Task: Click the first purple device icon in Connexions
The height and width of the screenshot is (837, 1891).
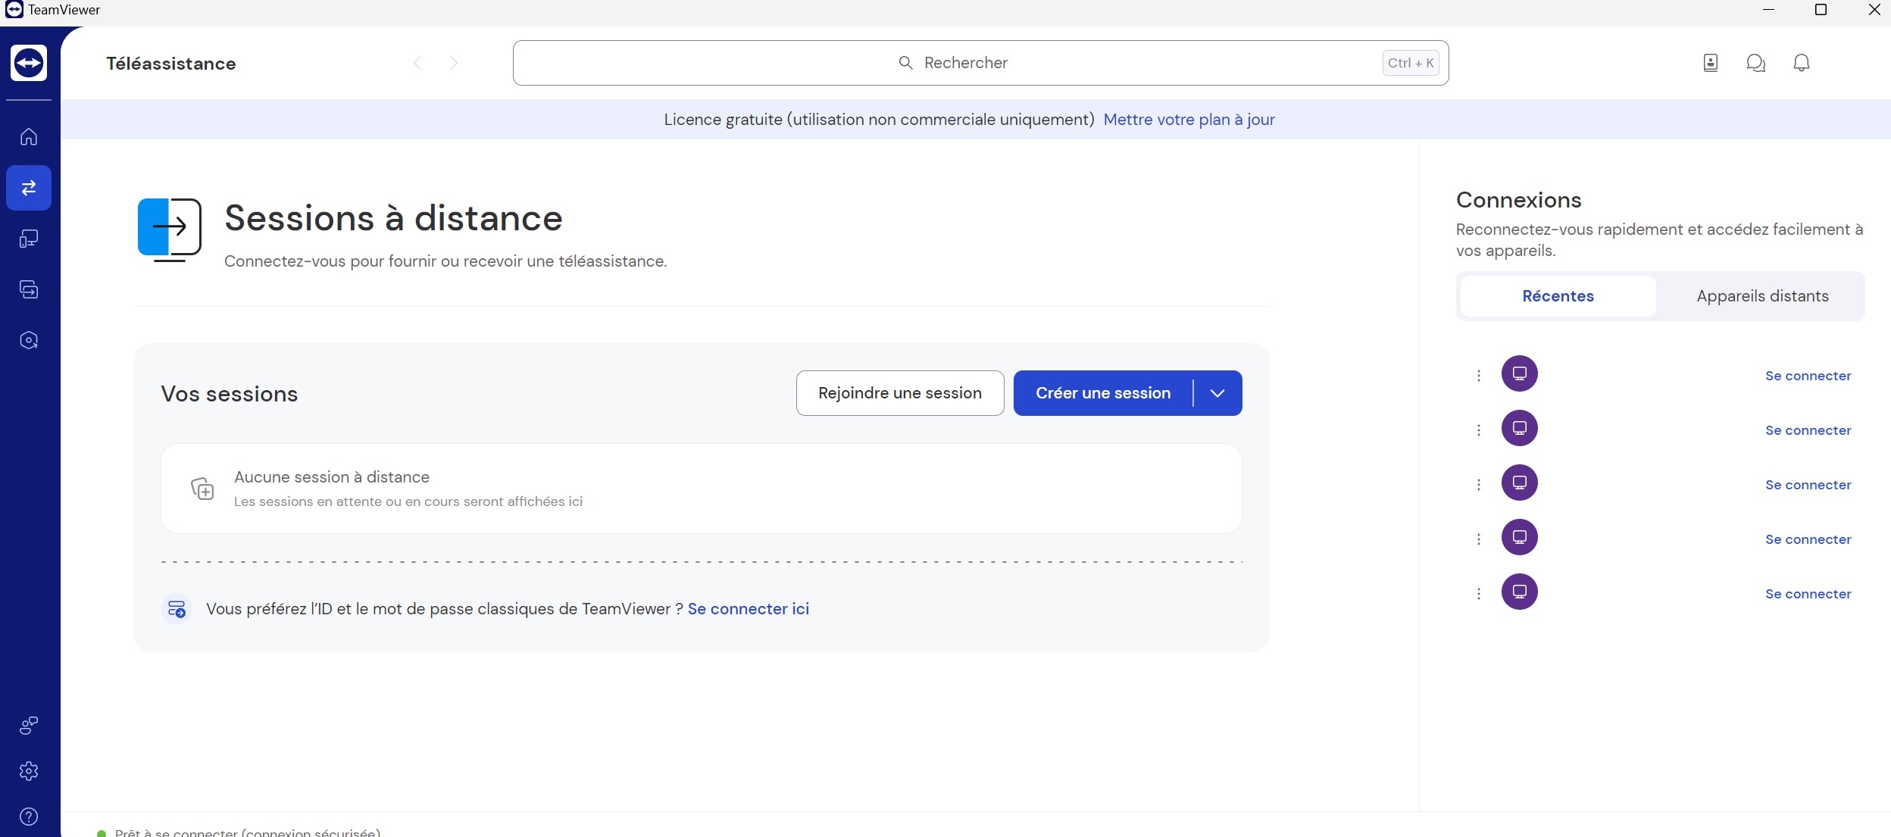Action: [x=1520, y=373]
